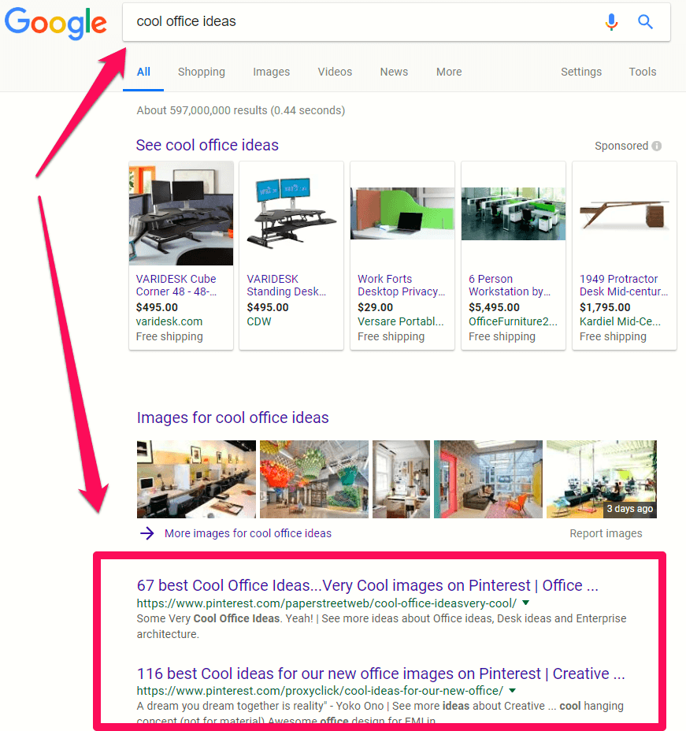Open the Settings menu

pos(581,72)
